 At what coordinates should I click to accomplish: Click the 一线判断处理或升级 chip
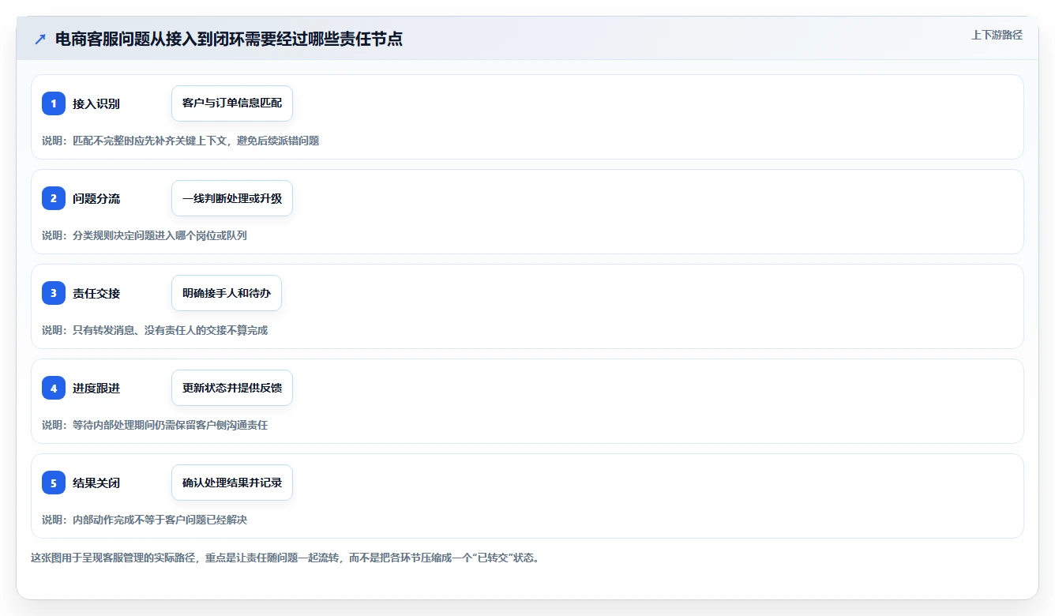pos(232,198)
